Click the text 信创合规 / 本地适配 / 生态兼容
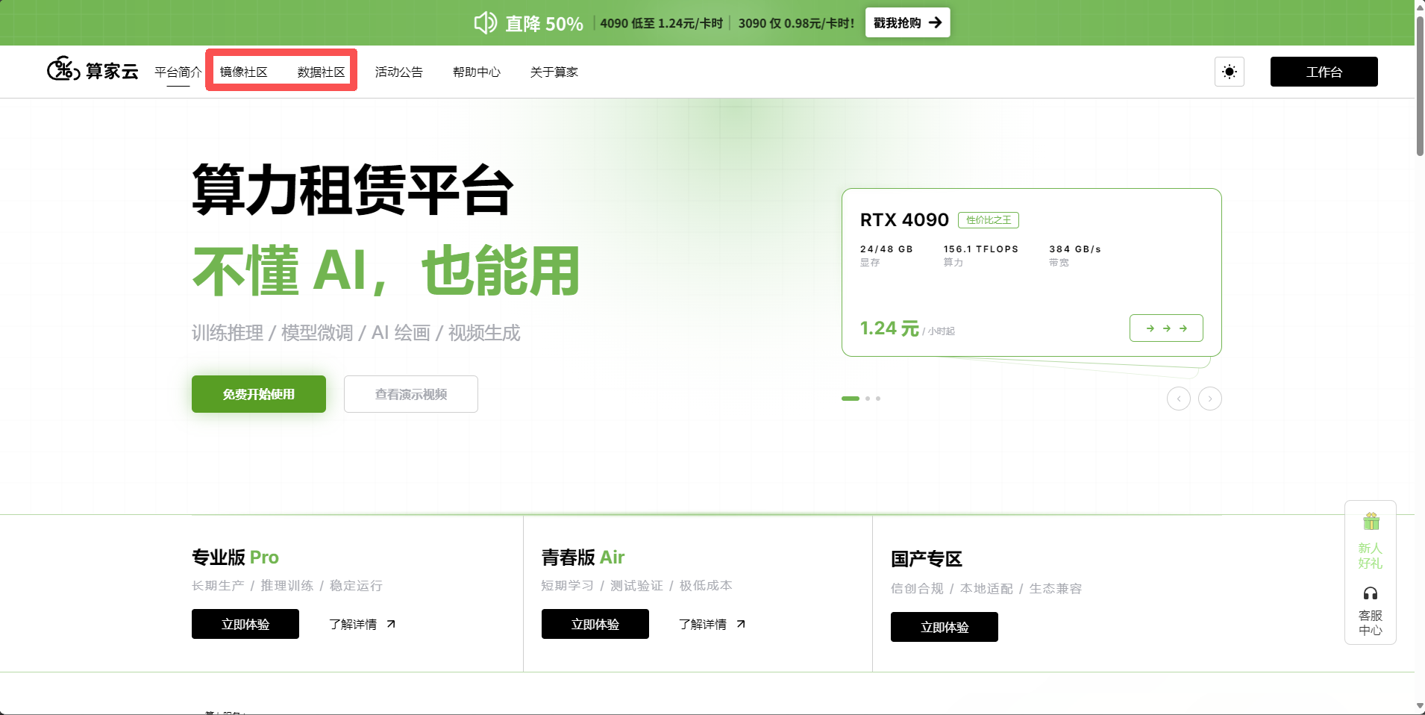 pyautogui.click(x=986, y=589)
